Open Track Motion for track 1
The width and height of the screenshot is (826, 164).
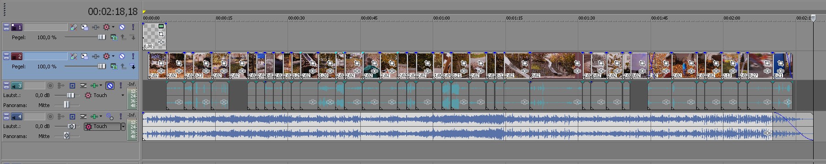(x=84, y=27)
